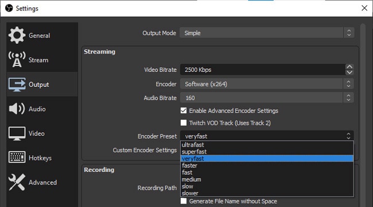Open the General settings gear icon
This screenshot has width=373, height=207.
[x=17, y=35]
